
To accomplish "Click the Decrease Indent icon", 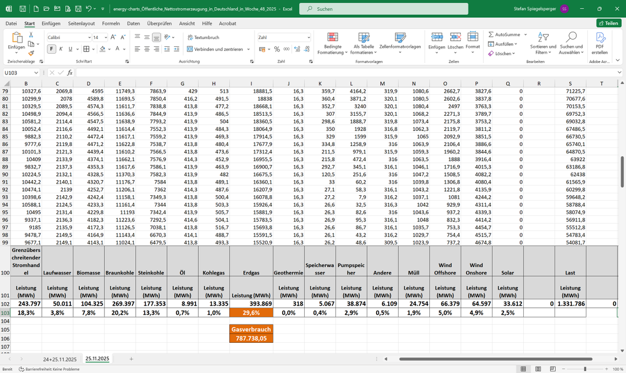I will [x=167, y=49].
